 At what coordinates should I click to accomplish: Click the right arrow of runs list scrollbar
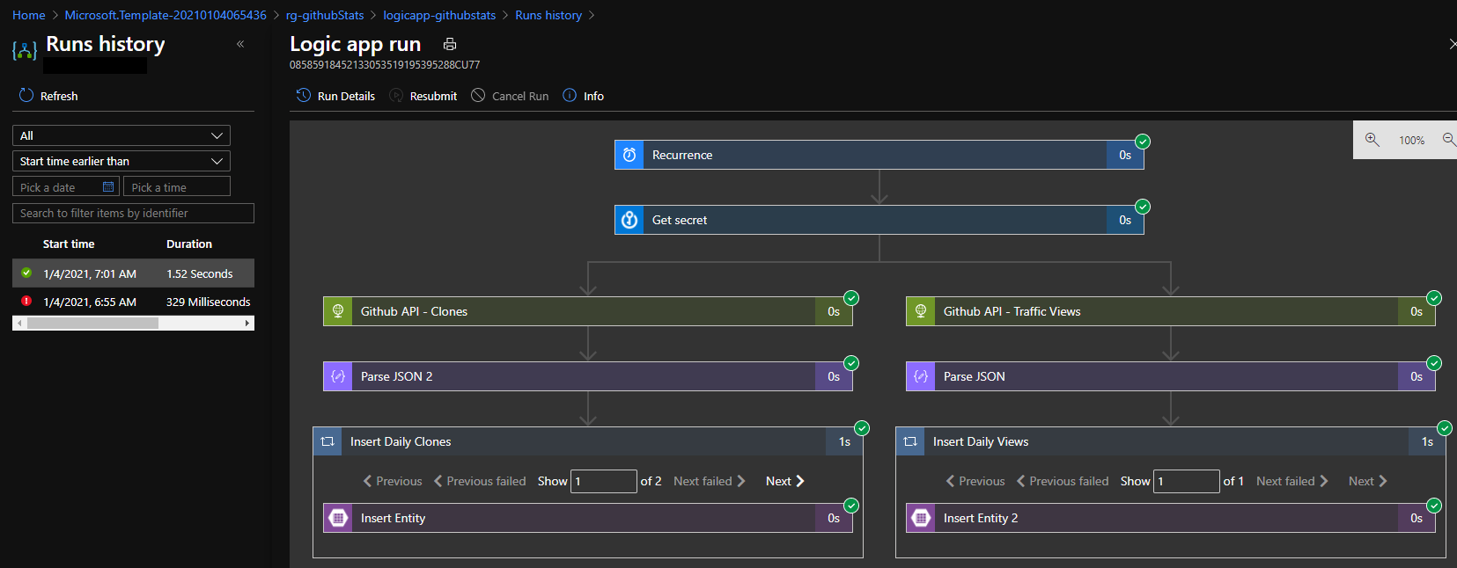247,323
